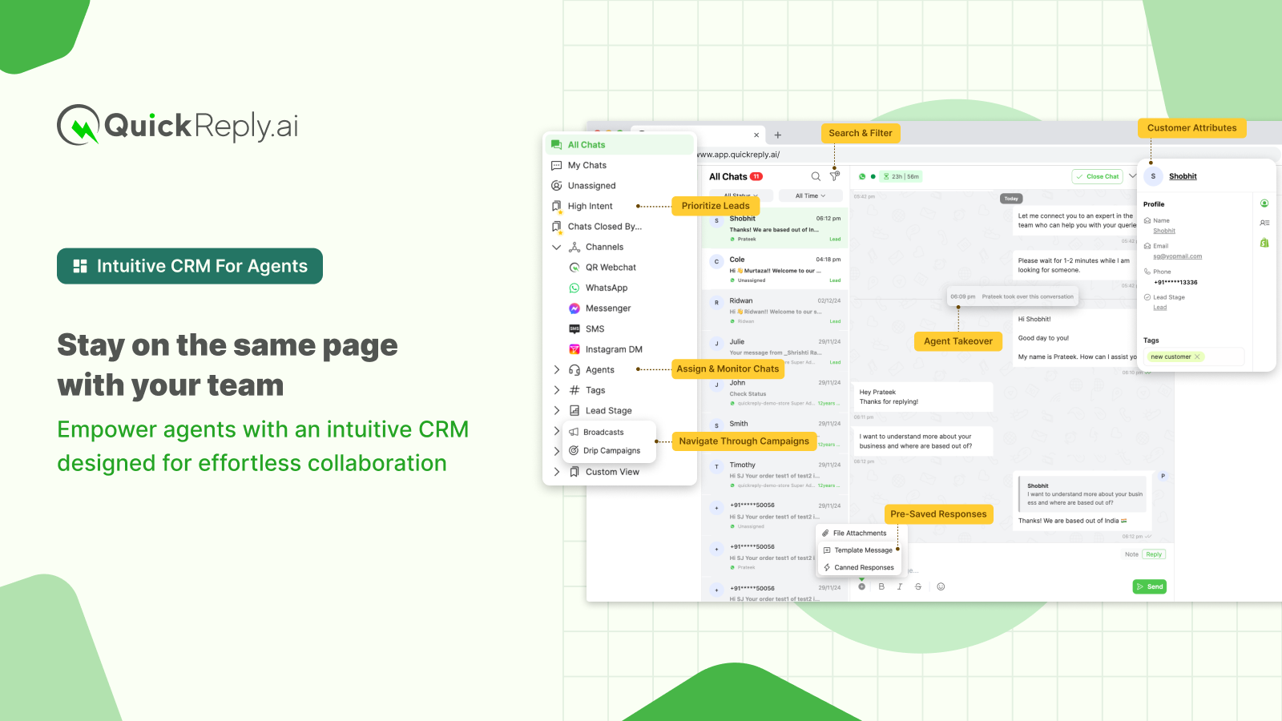Click the bold formatting icon
Screen dimensions: 1282x721
(x=881, y=586)
